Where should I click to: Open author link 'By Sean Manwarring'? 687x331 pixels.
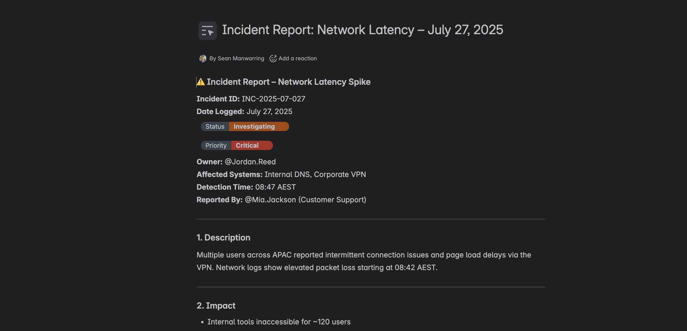236,59
